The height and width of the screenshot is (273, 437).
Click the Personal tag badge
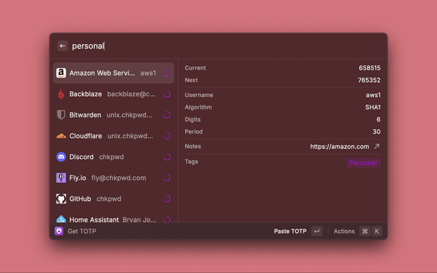click(x=363, y=162)
